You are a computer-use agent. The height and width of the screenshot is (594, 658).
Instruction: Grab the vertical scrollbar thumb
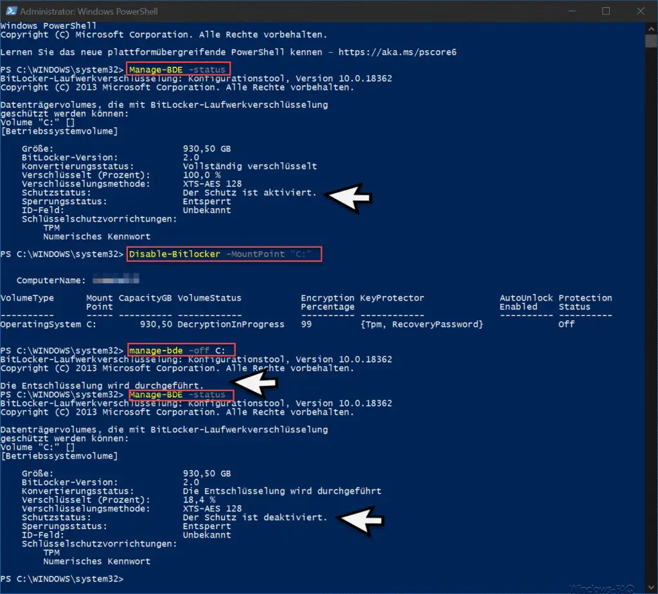coord(651,41)
